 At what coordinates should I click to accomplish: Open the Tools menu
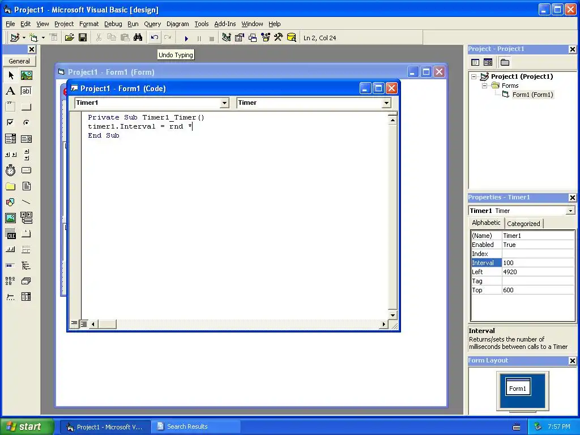pyautogui.click(x=202, y=24)
